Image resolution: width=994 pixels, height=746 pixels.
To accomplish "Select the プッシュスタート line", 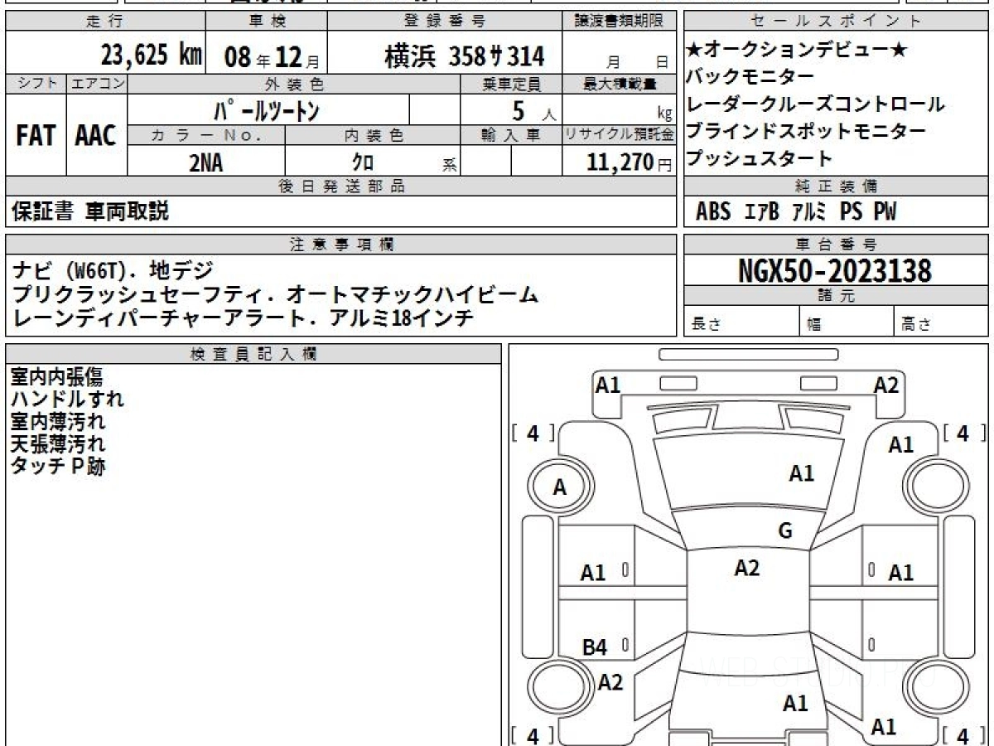I will [760, 157].
